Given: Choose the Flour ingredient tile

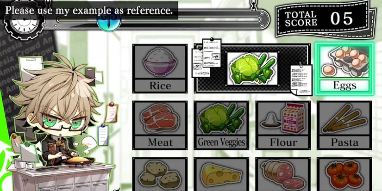Looking at the screenshot, I should click(283, 125).
